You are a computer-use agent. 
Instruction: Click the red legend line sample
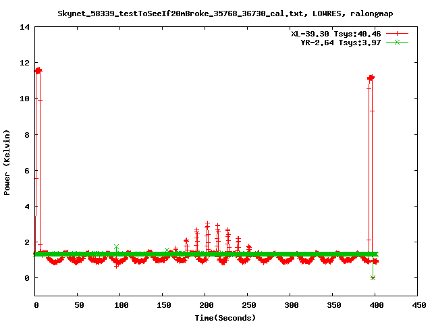point(397,34)
